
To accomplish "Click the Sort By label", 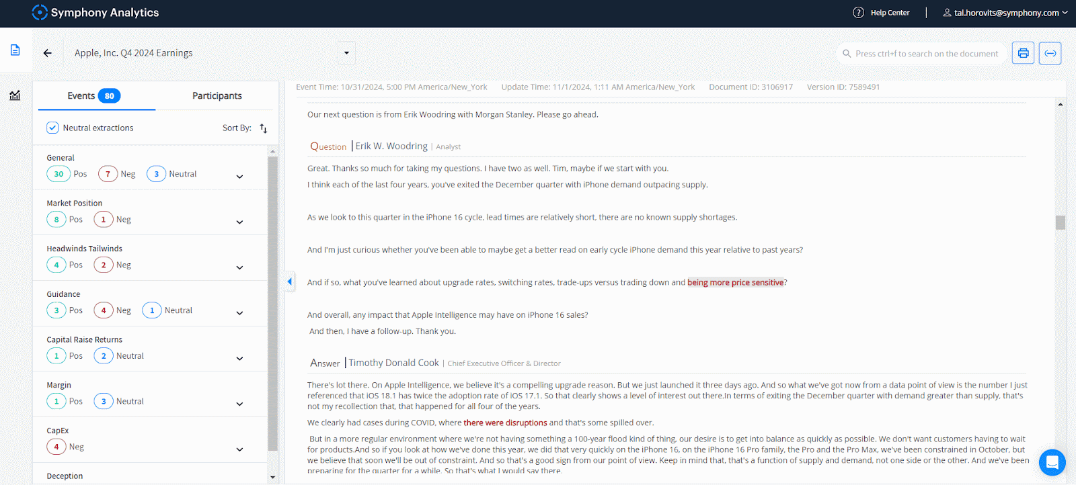I will (x=237, y=128).
